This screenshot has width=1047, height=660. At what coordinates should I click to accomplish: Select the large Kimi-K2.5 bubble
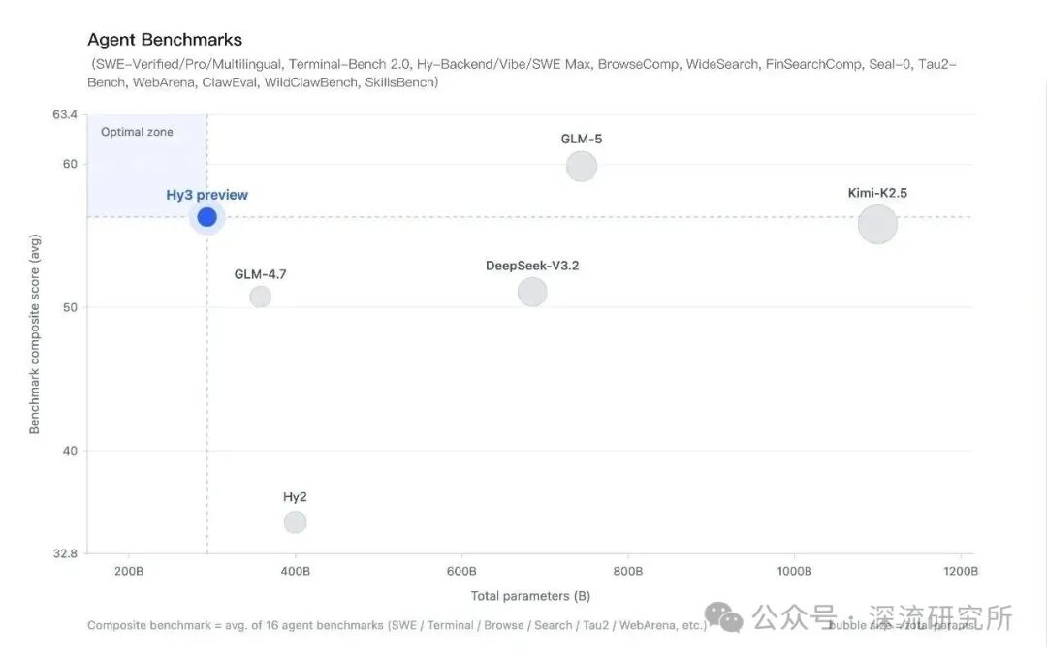coord(877,224)
